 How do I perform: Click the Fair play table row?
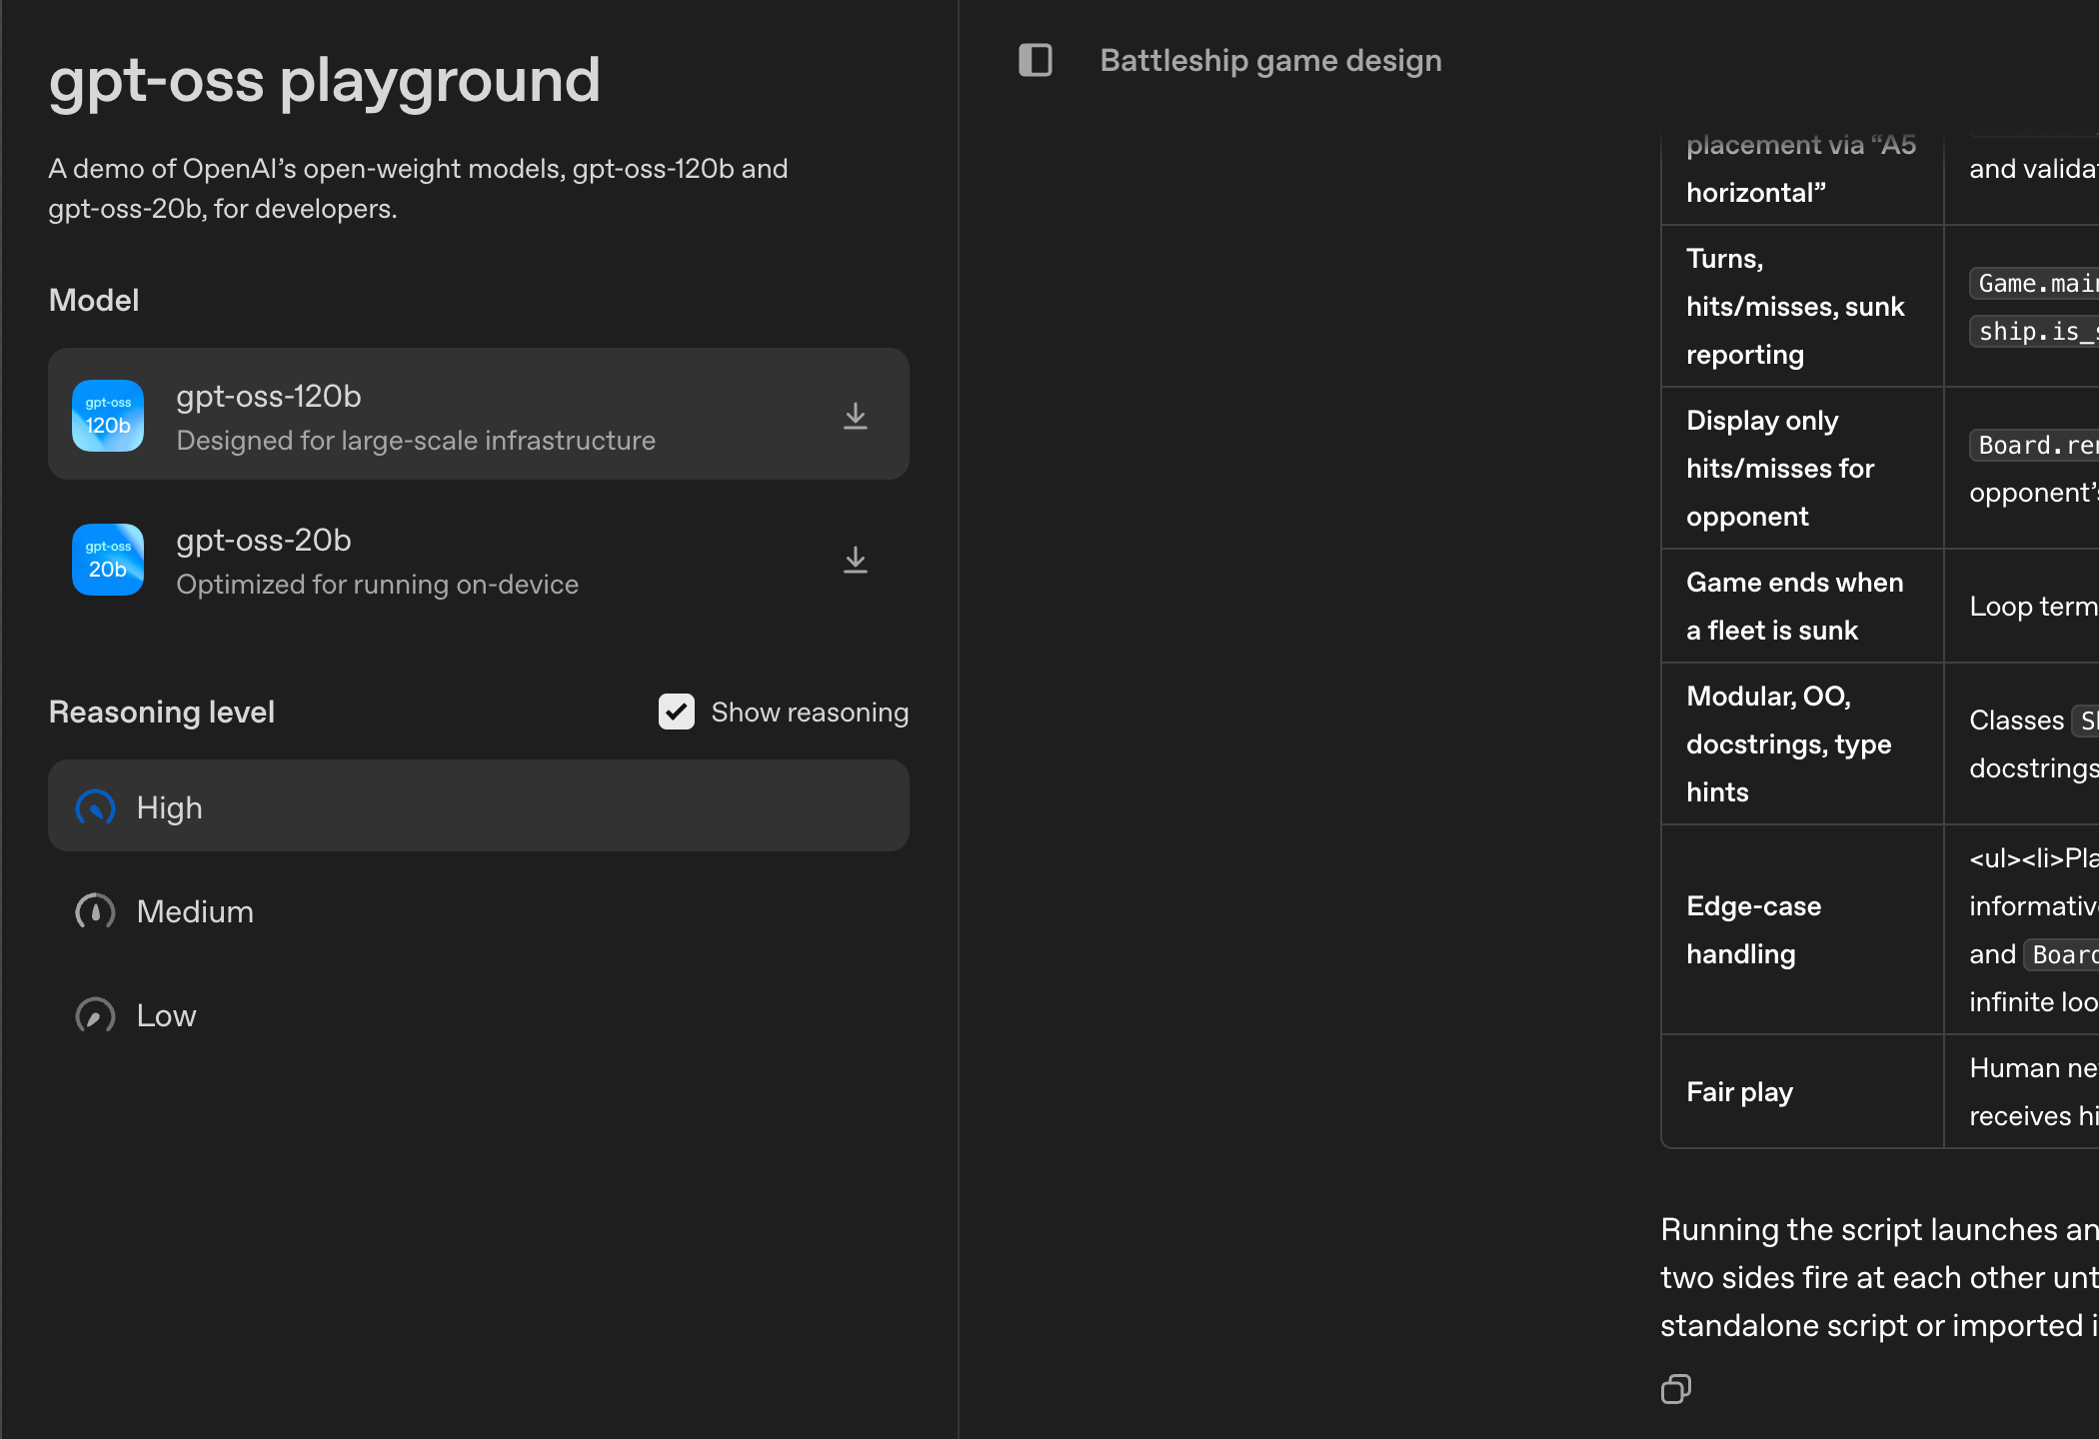pos(1739,1091)
